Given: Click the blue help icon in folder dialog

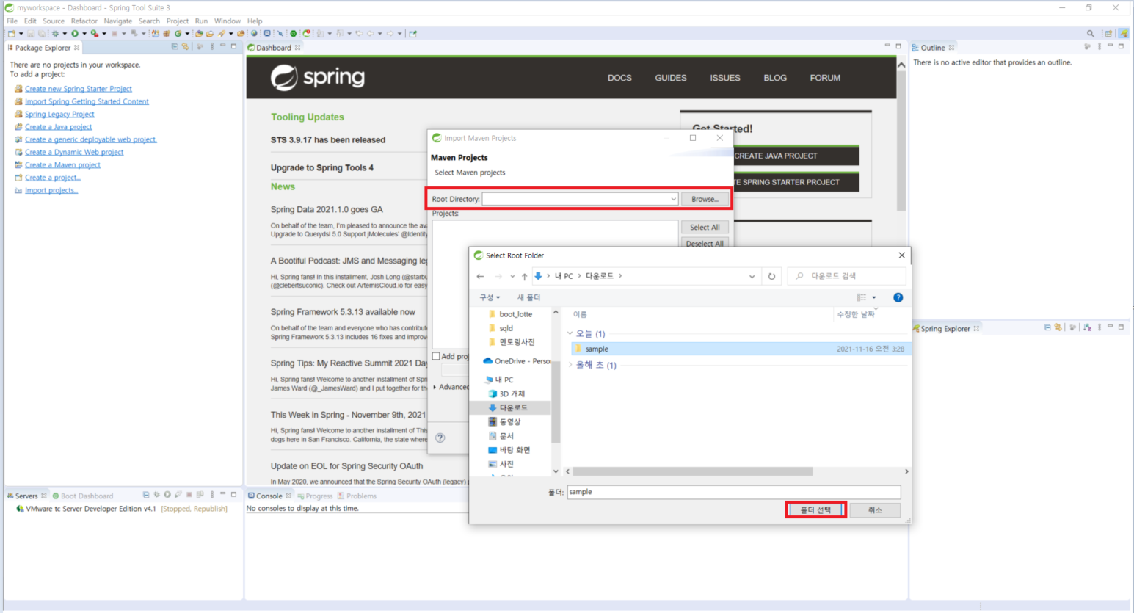Looking at the screenshot, I should click(898, 297).
